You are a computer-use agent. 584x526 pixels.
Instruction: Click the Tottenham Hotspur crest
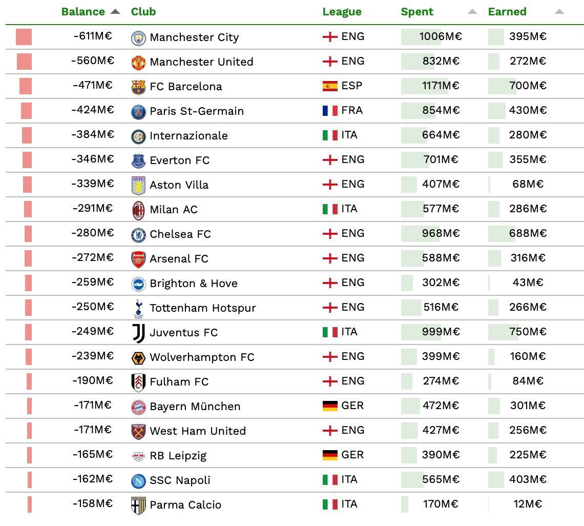pos(138,309)
